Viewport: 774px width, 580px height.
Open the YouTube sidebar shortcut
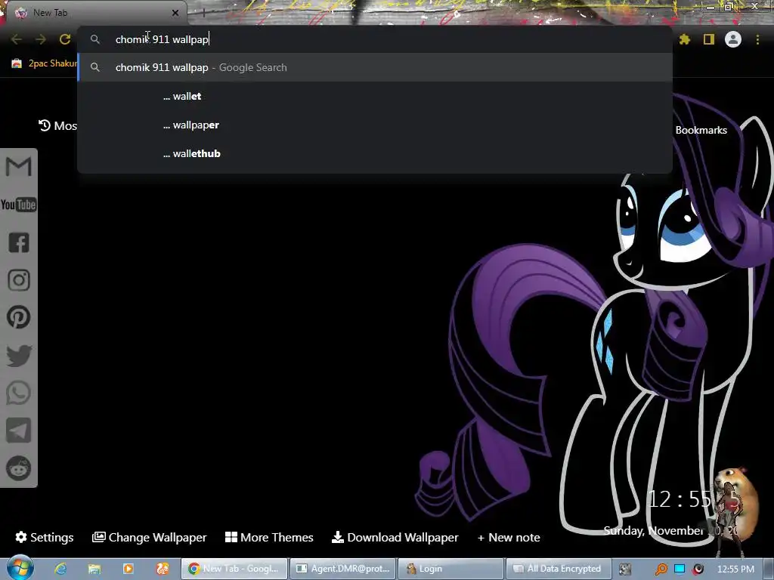[x=18, y=205]
